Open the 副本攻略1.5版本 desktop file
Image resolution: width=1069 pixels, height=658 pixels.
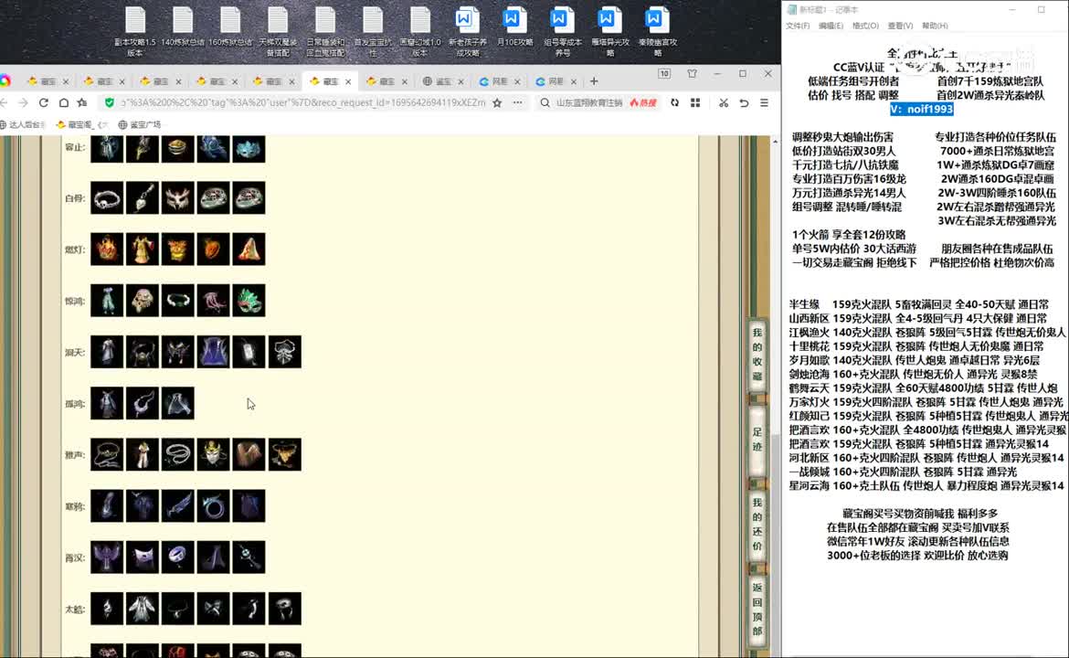click(135, 31)
